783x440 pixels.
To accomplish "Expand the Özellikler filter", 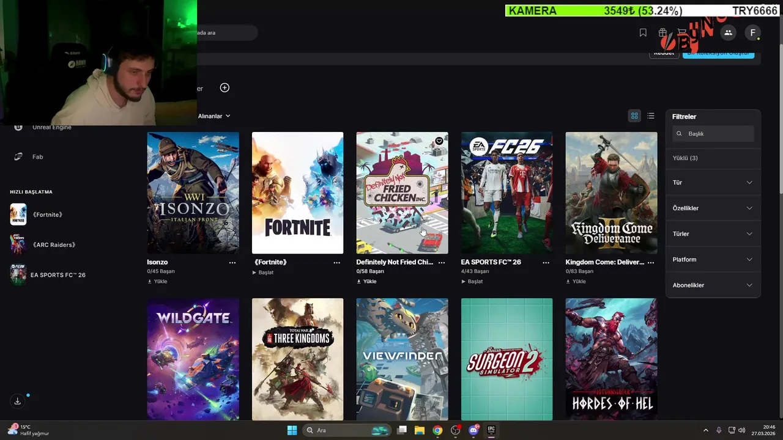I will coord(713,208).
